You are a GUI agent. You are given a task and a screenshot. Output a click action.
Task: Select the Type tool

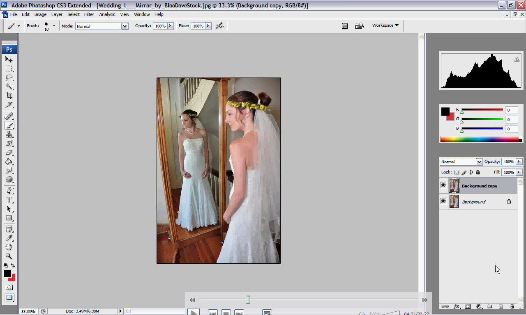pos(9,200)
